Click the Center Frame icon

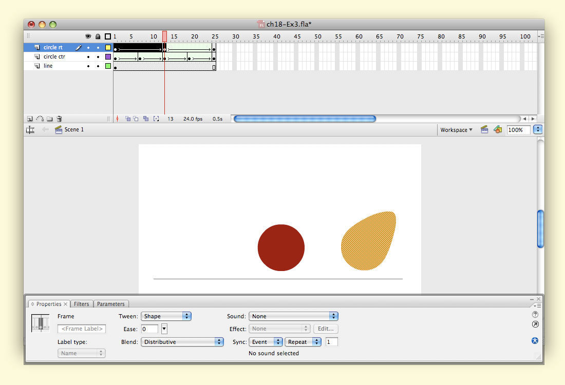pyautogui.click(x=118, y=119)
